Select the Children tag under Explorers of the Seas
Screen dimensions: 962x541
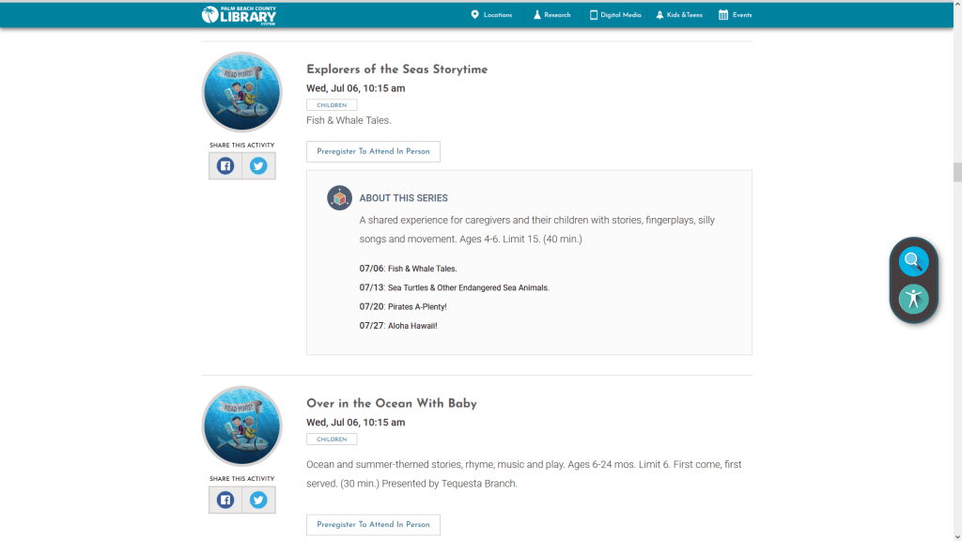click(332, 105)
